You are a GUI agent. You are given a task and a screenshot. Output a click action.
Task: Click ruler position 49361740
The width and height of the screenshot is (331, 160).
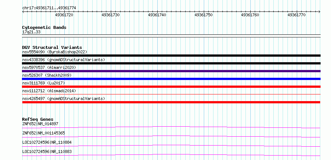click(157, 15)
